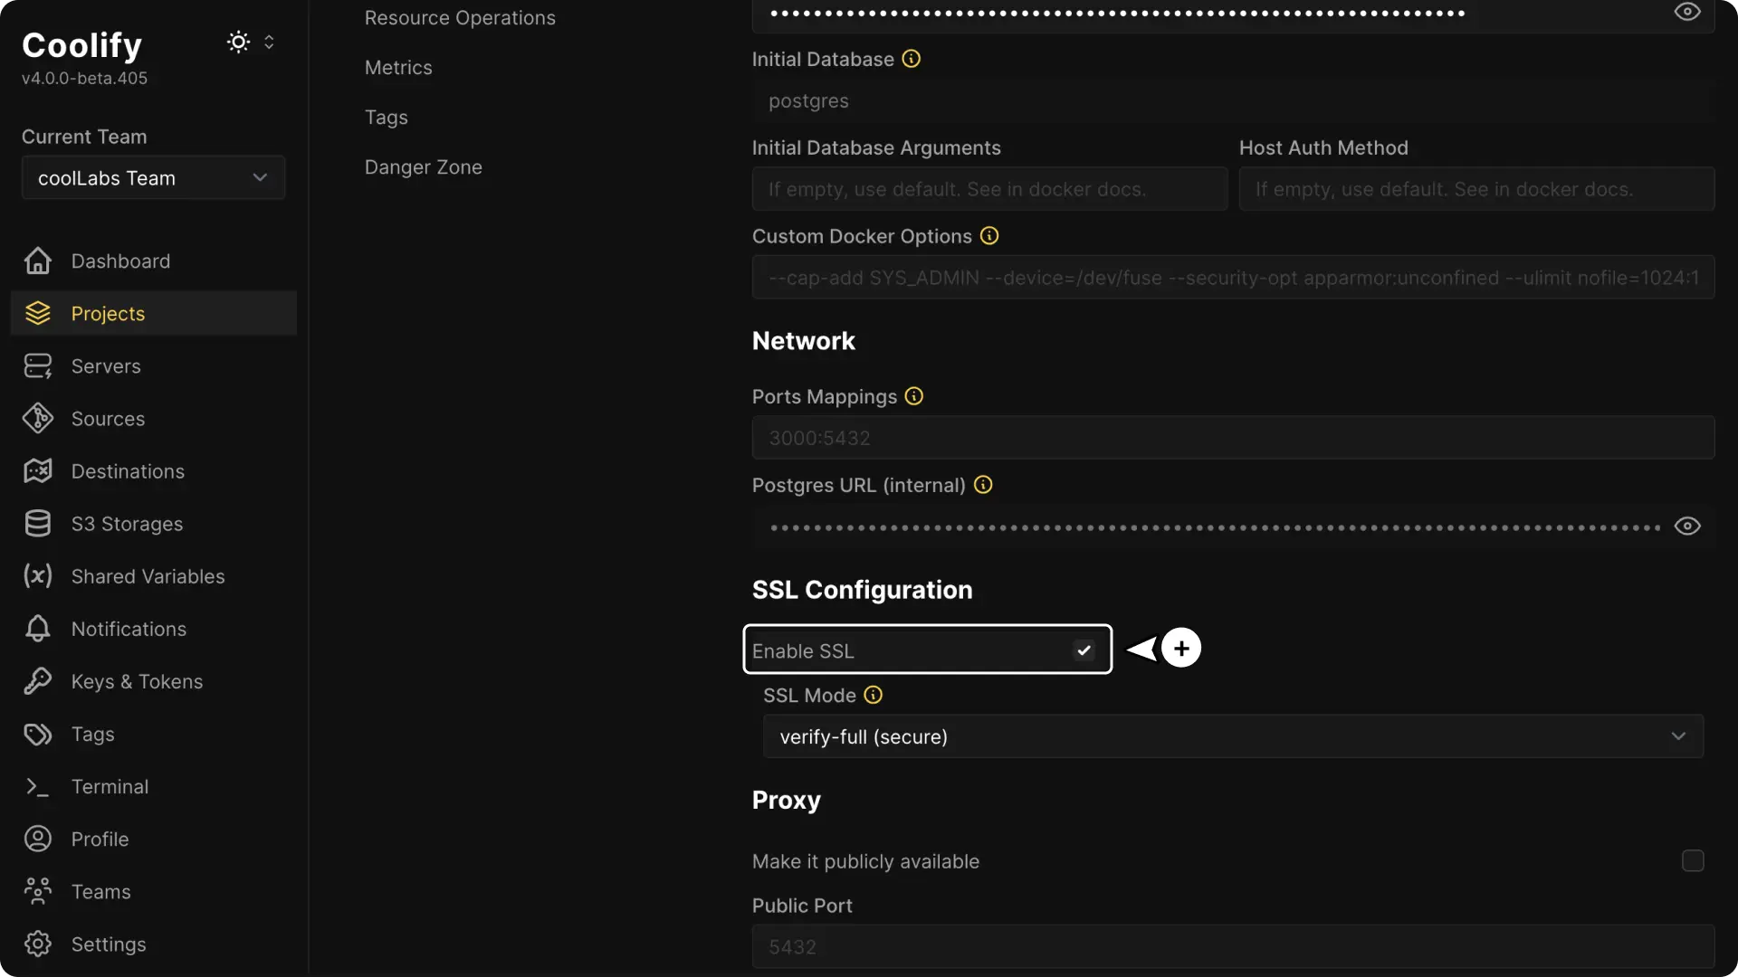Reveal the Postgres URL with eye toggle
Screen dimensions: 1738x977
1687,526
